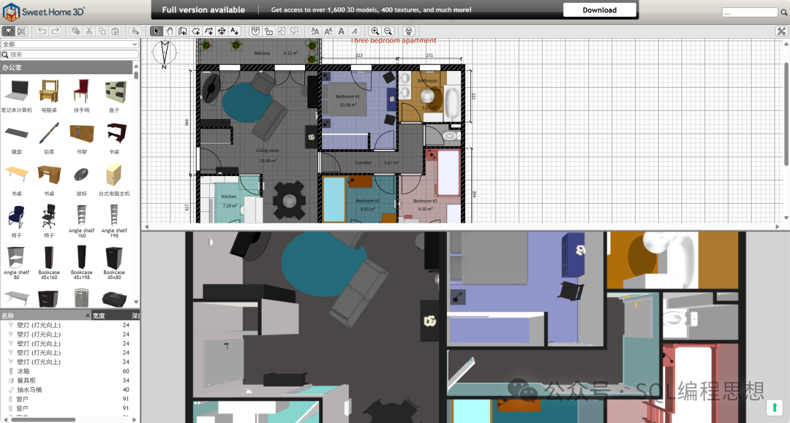Click the Zoom out magnifier icon
The width and height of the screenshot is (790, 423).
tap(388, 31)
